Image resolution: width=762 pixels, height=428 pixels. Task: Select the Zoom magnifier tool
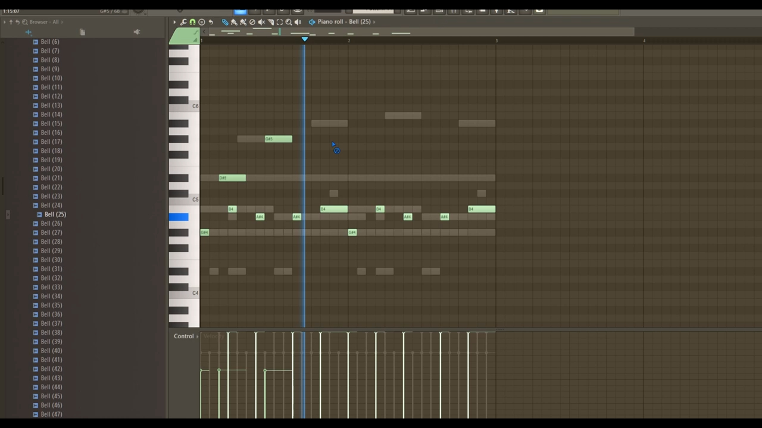click(x=289, y=22)
